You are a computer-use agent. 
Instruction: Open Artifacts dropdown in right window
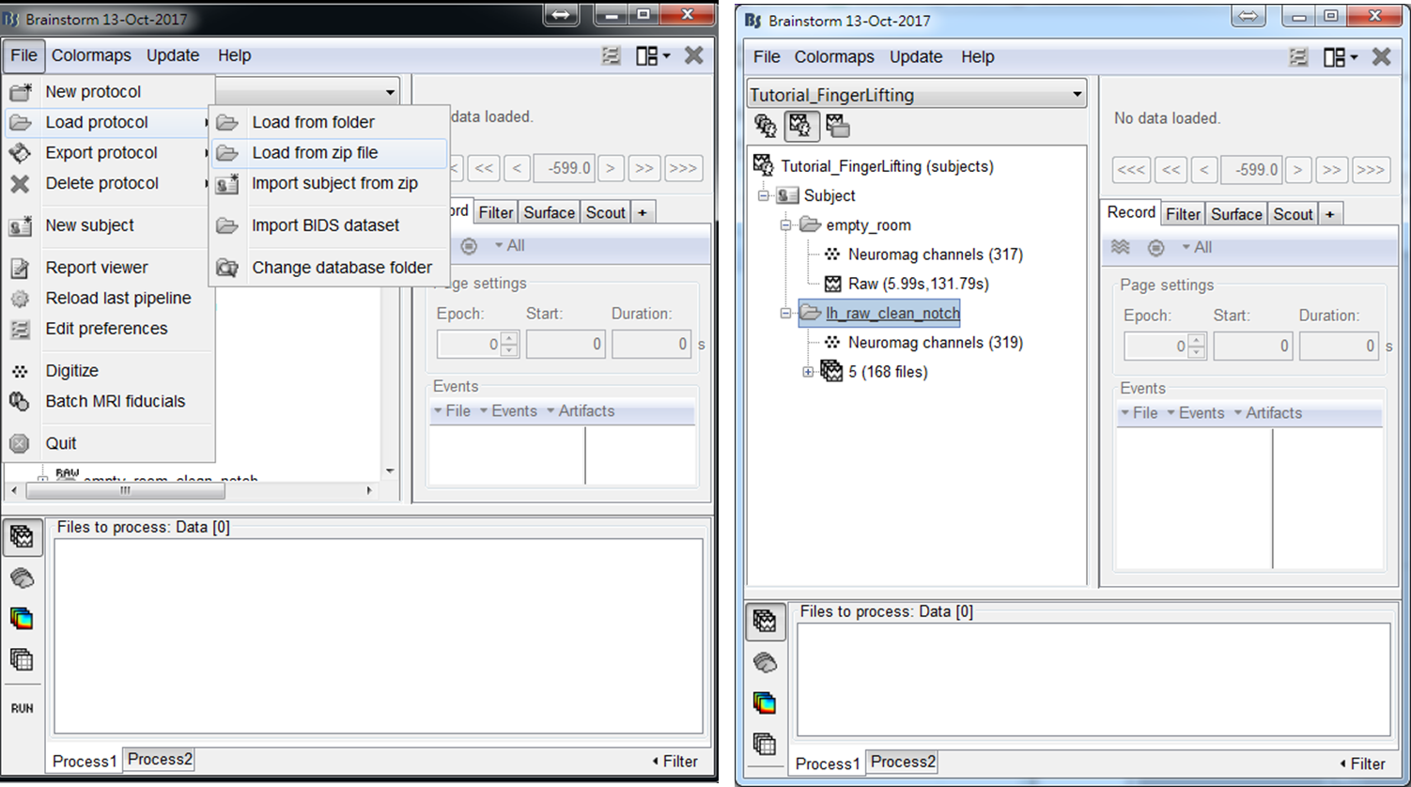tap(1267, 413)
